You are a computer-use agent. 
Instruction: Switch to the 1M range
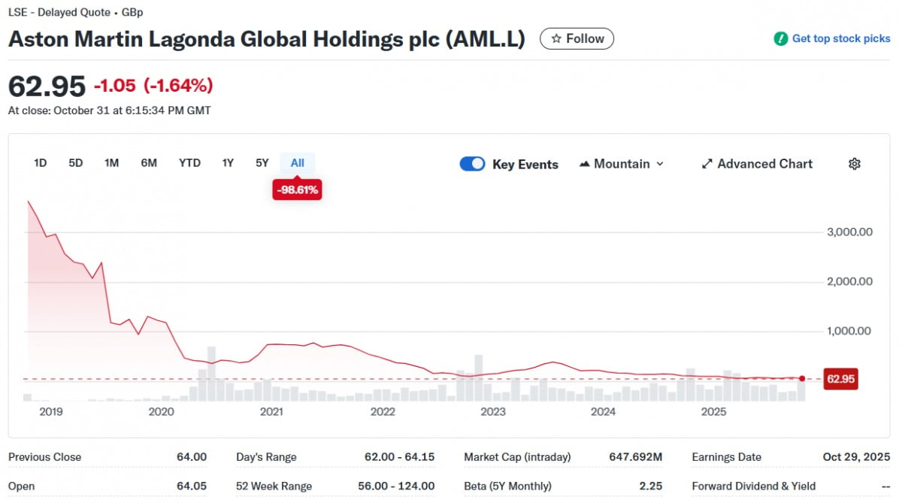click(x=111, y=162)
